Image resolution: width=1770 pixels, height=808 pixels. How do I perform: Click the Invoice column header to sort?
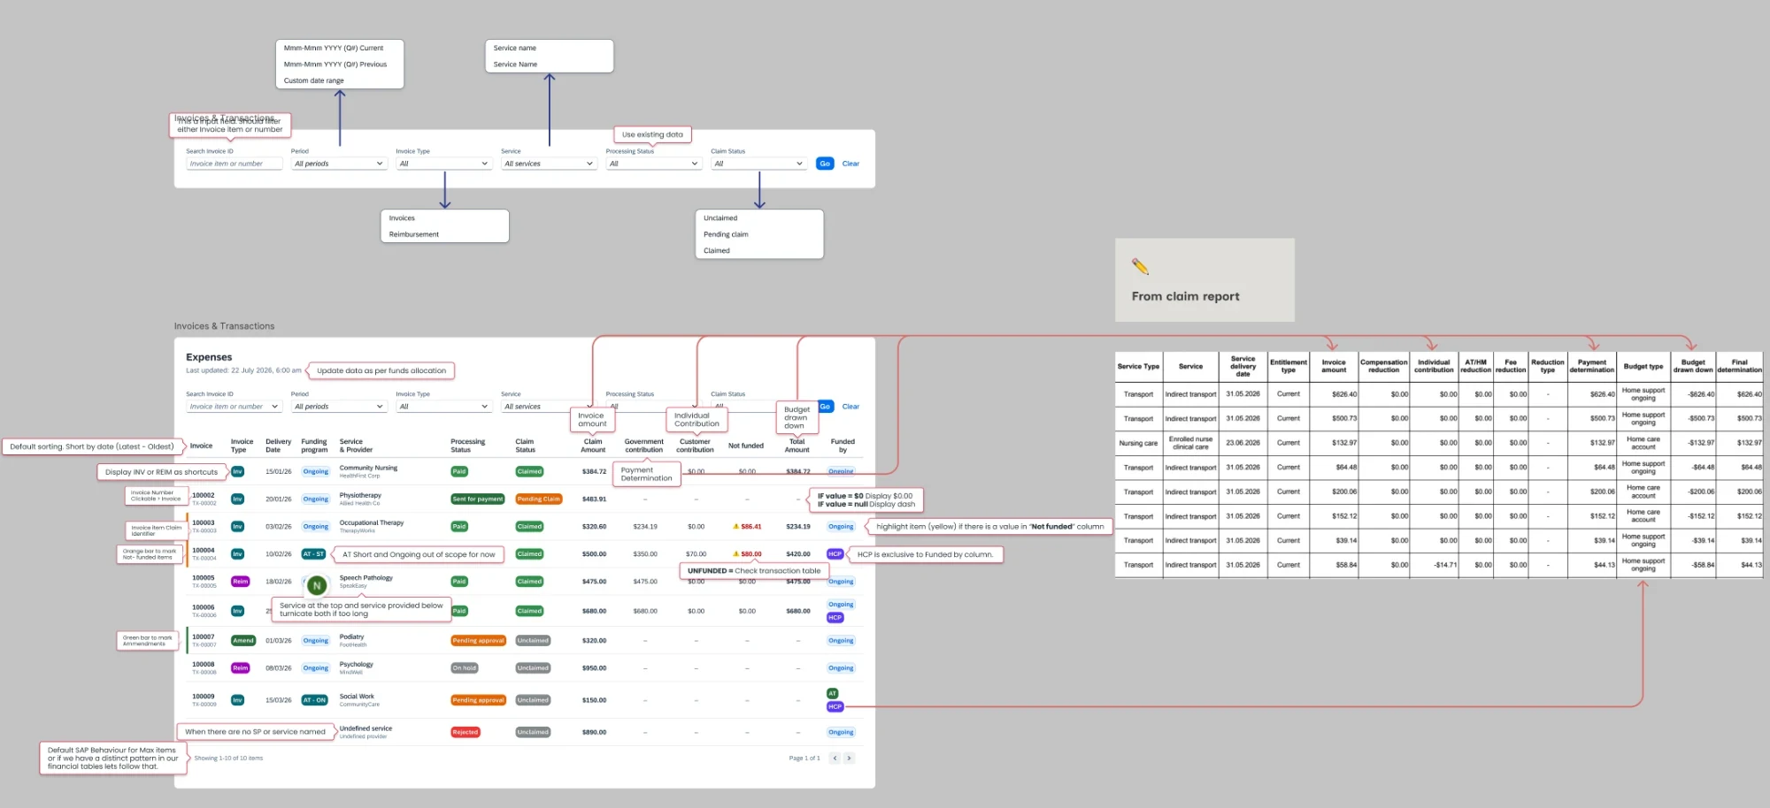(201, 446)
